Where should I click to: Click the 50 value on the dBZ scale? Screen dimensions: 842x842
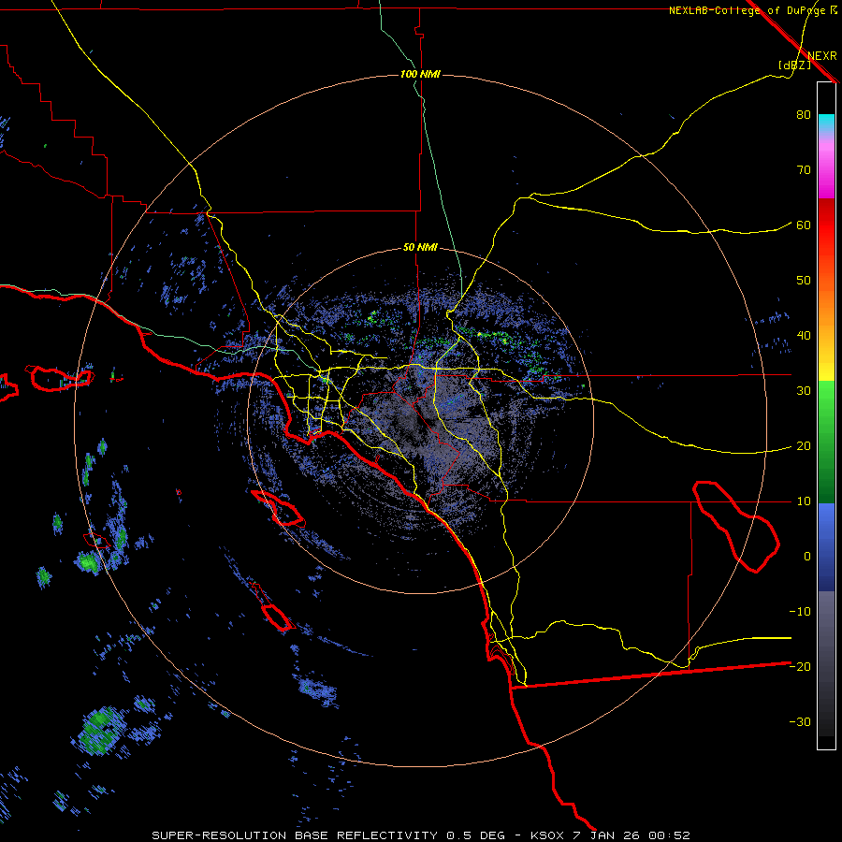click(804, 281)
